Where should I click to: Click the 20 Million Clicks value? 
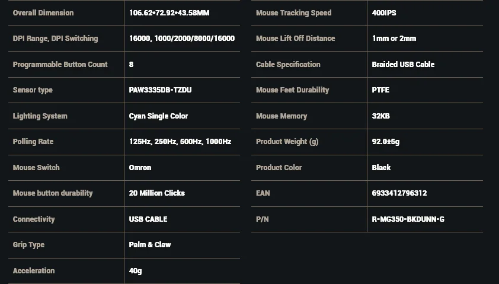pyautogui.click(x=156, y=193)
